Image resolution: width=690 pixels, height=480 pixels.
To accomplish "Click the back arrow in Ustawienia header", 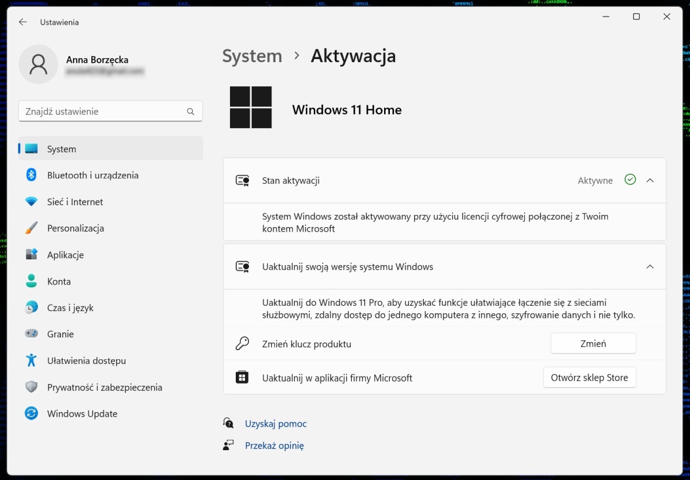I will tap(23, 22).
